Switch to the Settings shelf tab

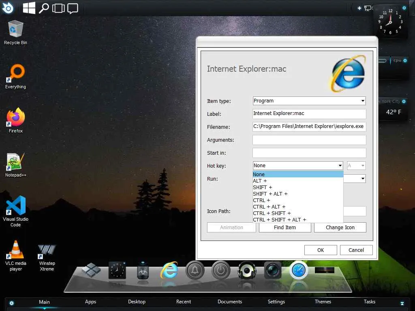276,302
